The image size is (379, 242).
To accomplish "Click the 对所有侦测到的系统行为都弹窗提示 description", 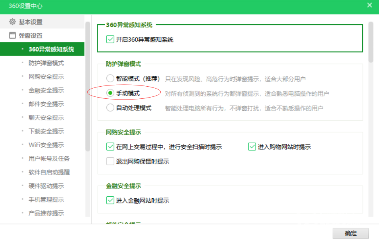I will click(247, 94).
